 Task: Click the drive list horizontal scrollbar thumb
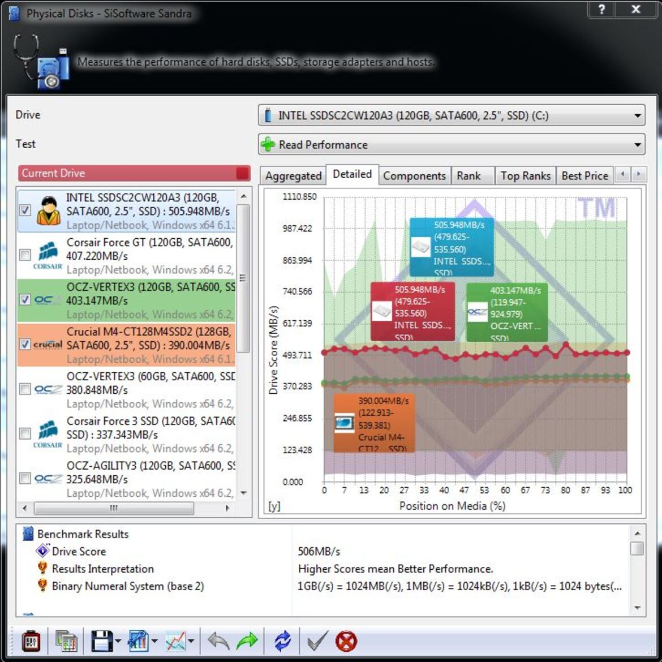click(x=114, y=508)
